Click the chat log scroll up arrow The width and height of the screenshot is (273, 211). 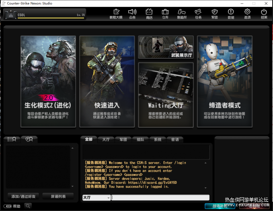pyautogui.click(x=205, y=163)
